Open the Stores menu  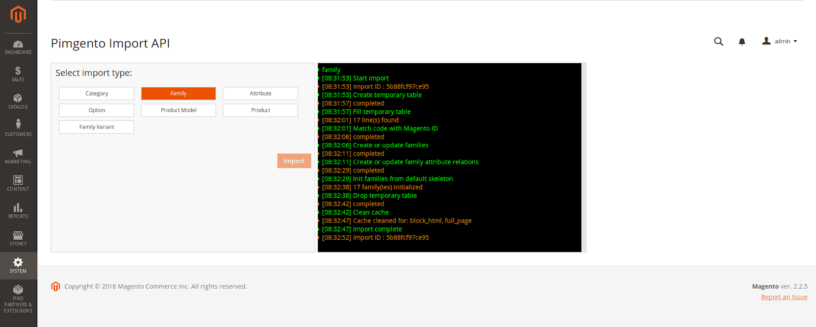click(18, 238)
